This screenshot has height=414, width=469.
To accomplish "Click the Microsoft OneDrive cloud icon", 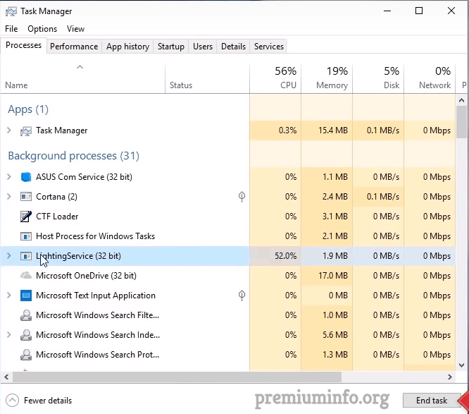I will (x=26, y=275).
